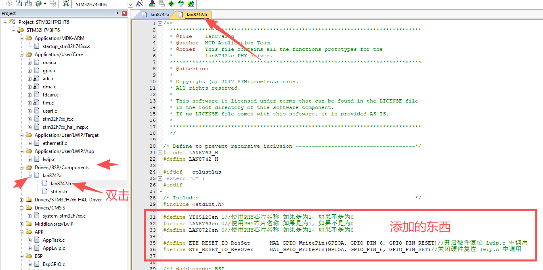Open Options for Target magic wand icon

[139, 4]
